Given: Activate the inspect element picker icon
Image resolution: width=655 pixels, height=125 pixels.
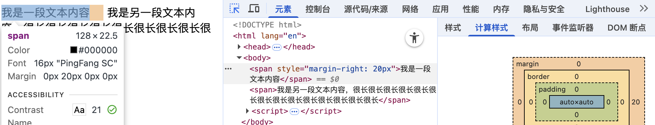Looking at the screenshot, I should pyautogui.click(x=235, y=9).
